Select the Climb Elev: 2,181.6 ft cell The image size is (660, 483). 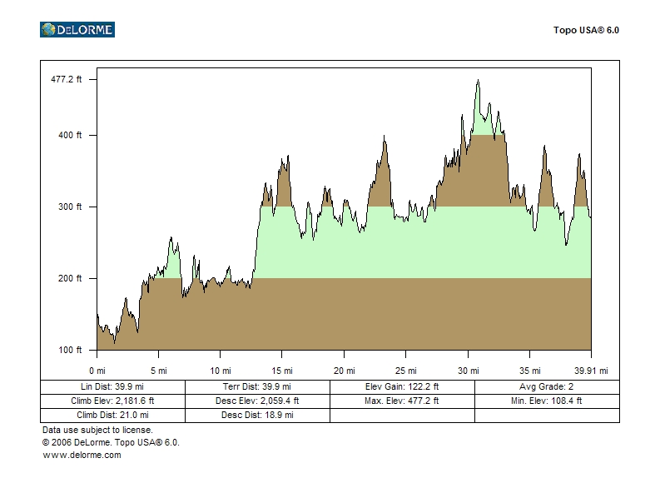112,401
